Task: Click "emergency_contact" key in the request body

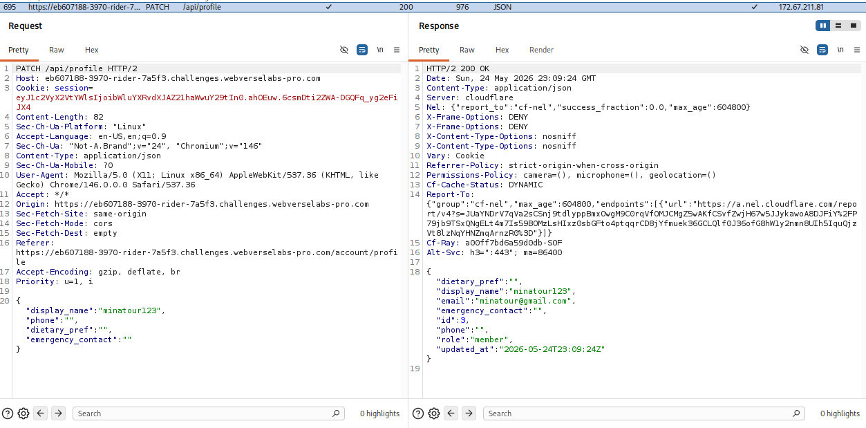Action: click(71, 339)
